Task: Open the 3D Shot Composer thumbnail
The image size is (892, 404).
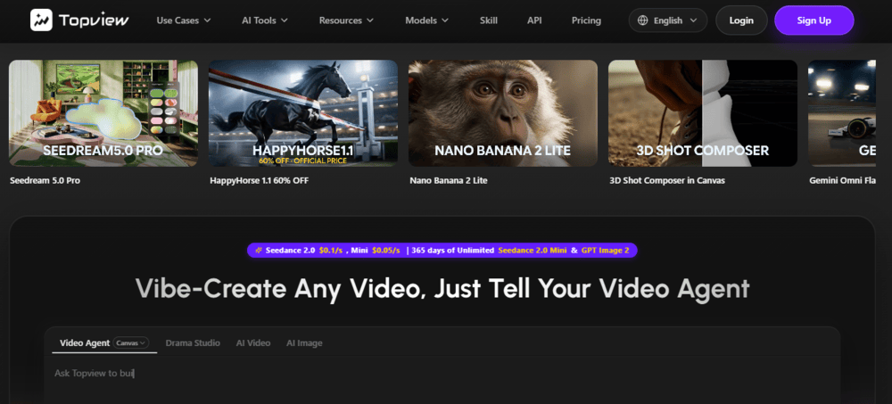Action: tap(703, 113)
